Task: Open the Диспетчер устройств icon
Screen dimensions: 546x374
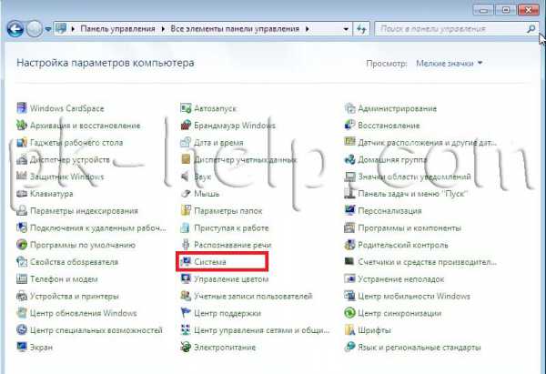Action: pyautogui.click(x=22, y=159)
